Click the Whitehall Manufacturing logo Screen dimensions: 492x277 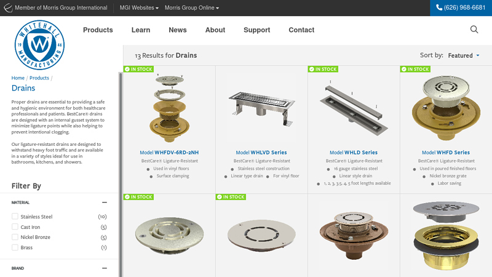coord(39,45)
